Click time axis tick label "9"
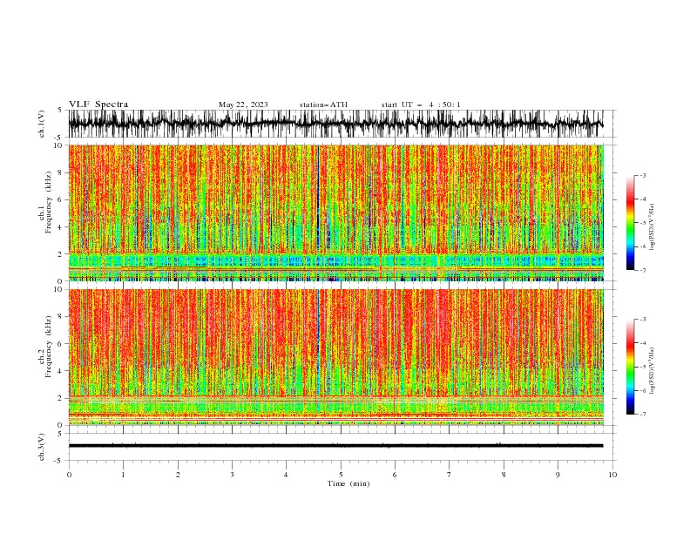This screenshot has height=533, width=690. coord(558,475)
